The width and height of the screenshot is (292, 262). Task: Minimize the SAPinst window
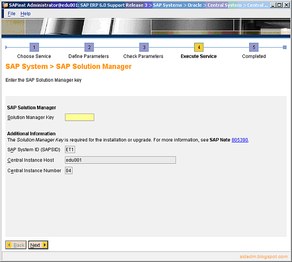(x=273, y=5)
